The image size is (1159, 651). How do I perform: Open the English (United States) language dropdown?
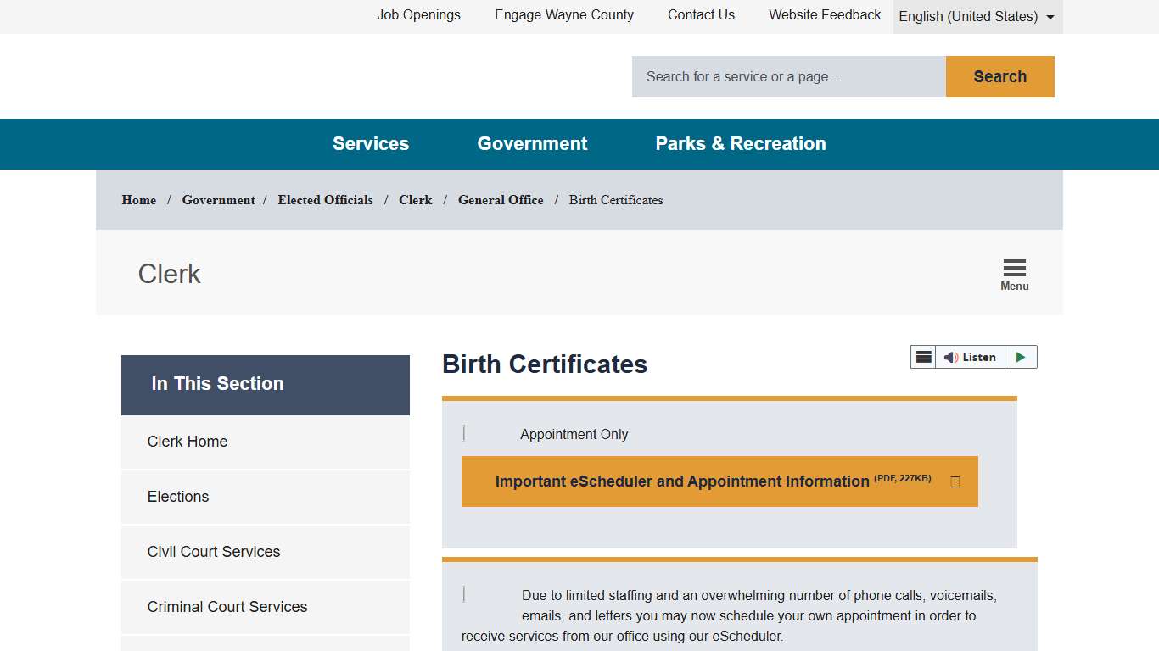(977, 16)
